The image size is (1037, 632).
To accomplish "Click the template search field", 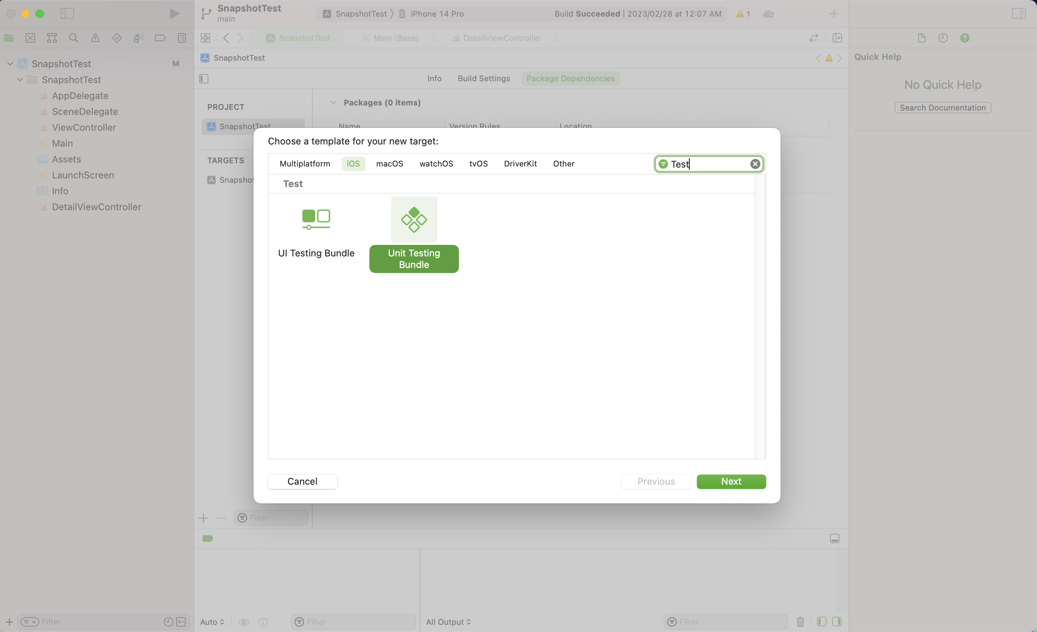I will pos(709,164).
